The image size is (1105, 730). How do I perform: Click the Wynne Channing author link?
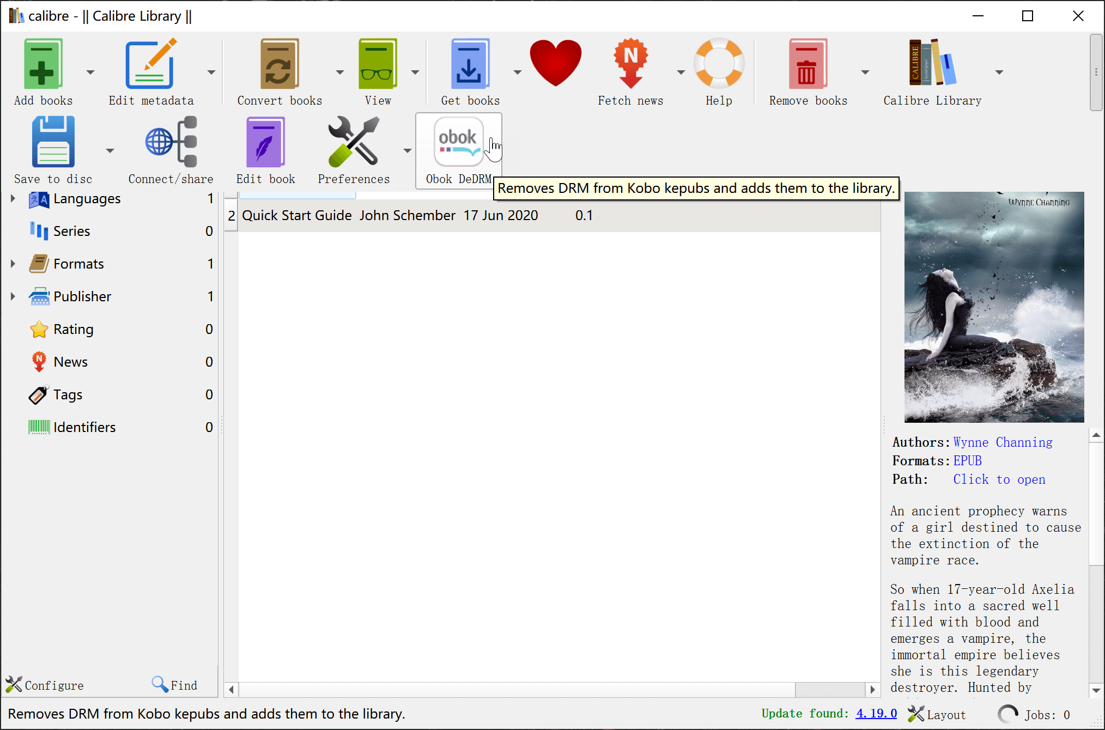click(1004, 442)
